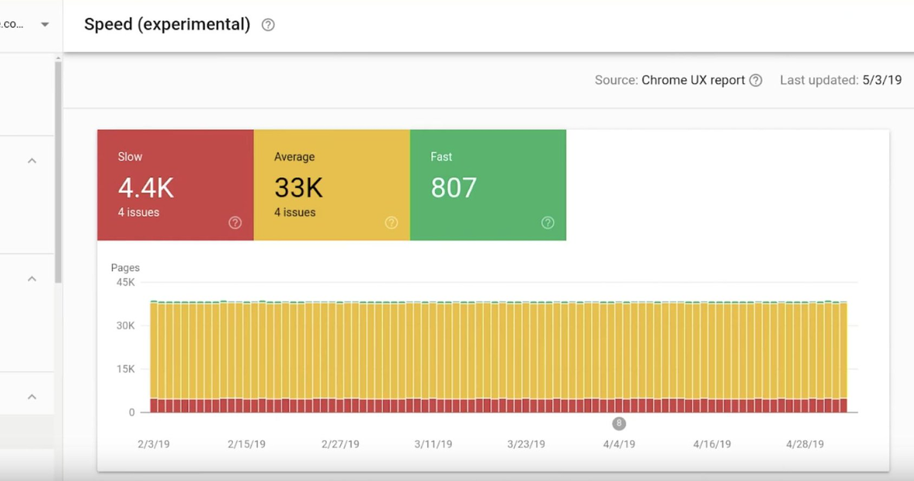Click help icon beside Speed (experimental) title
This screenshot has width=914, height=481.
268,25
